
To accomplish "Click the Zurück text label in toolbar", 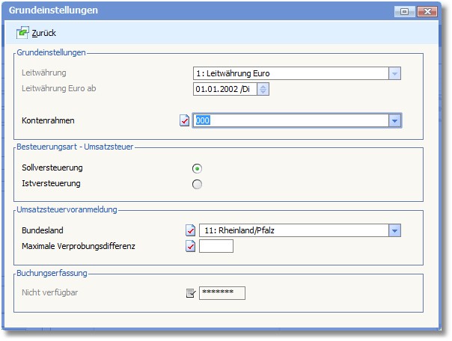I will pyautogui.click(x=44, y=33).
